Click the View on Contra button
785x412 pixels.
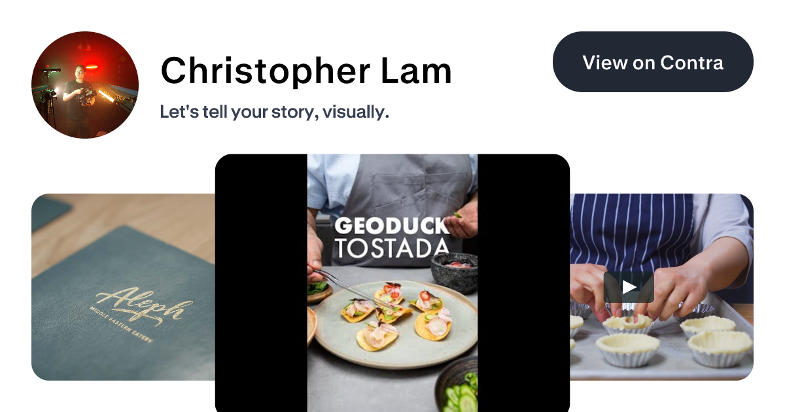(x=653, y=62)
